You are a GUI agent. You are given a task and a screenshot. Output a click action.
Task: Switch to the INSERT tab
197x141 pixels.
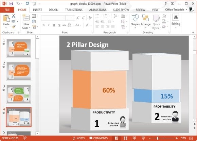[37, 10]
